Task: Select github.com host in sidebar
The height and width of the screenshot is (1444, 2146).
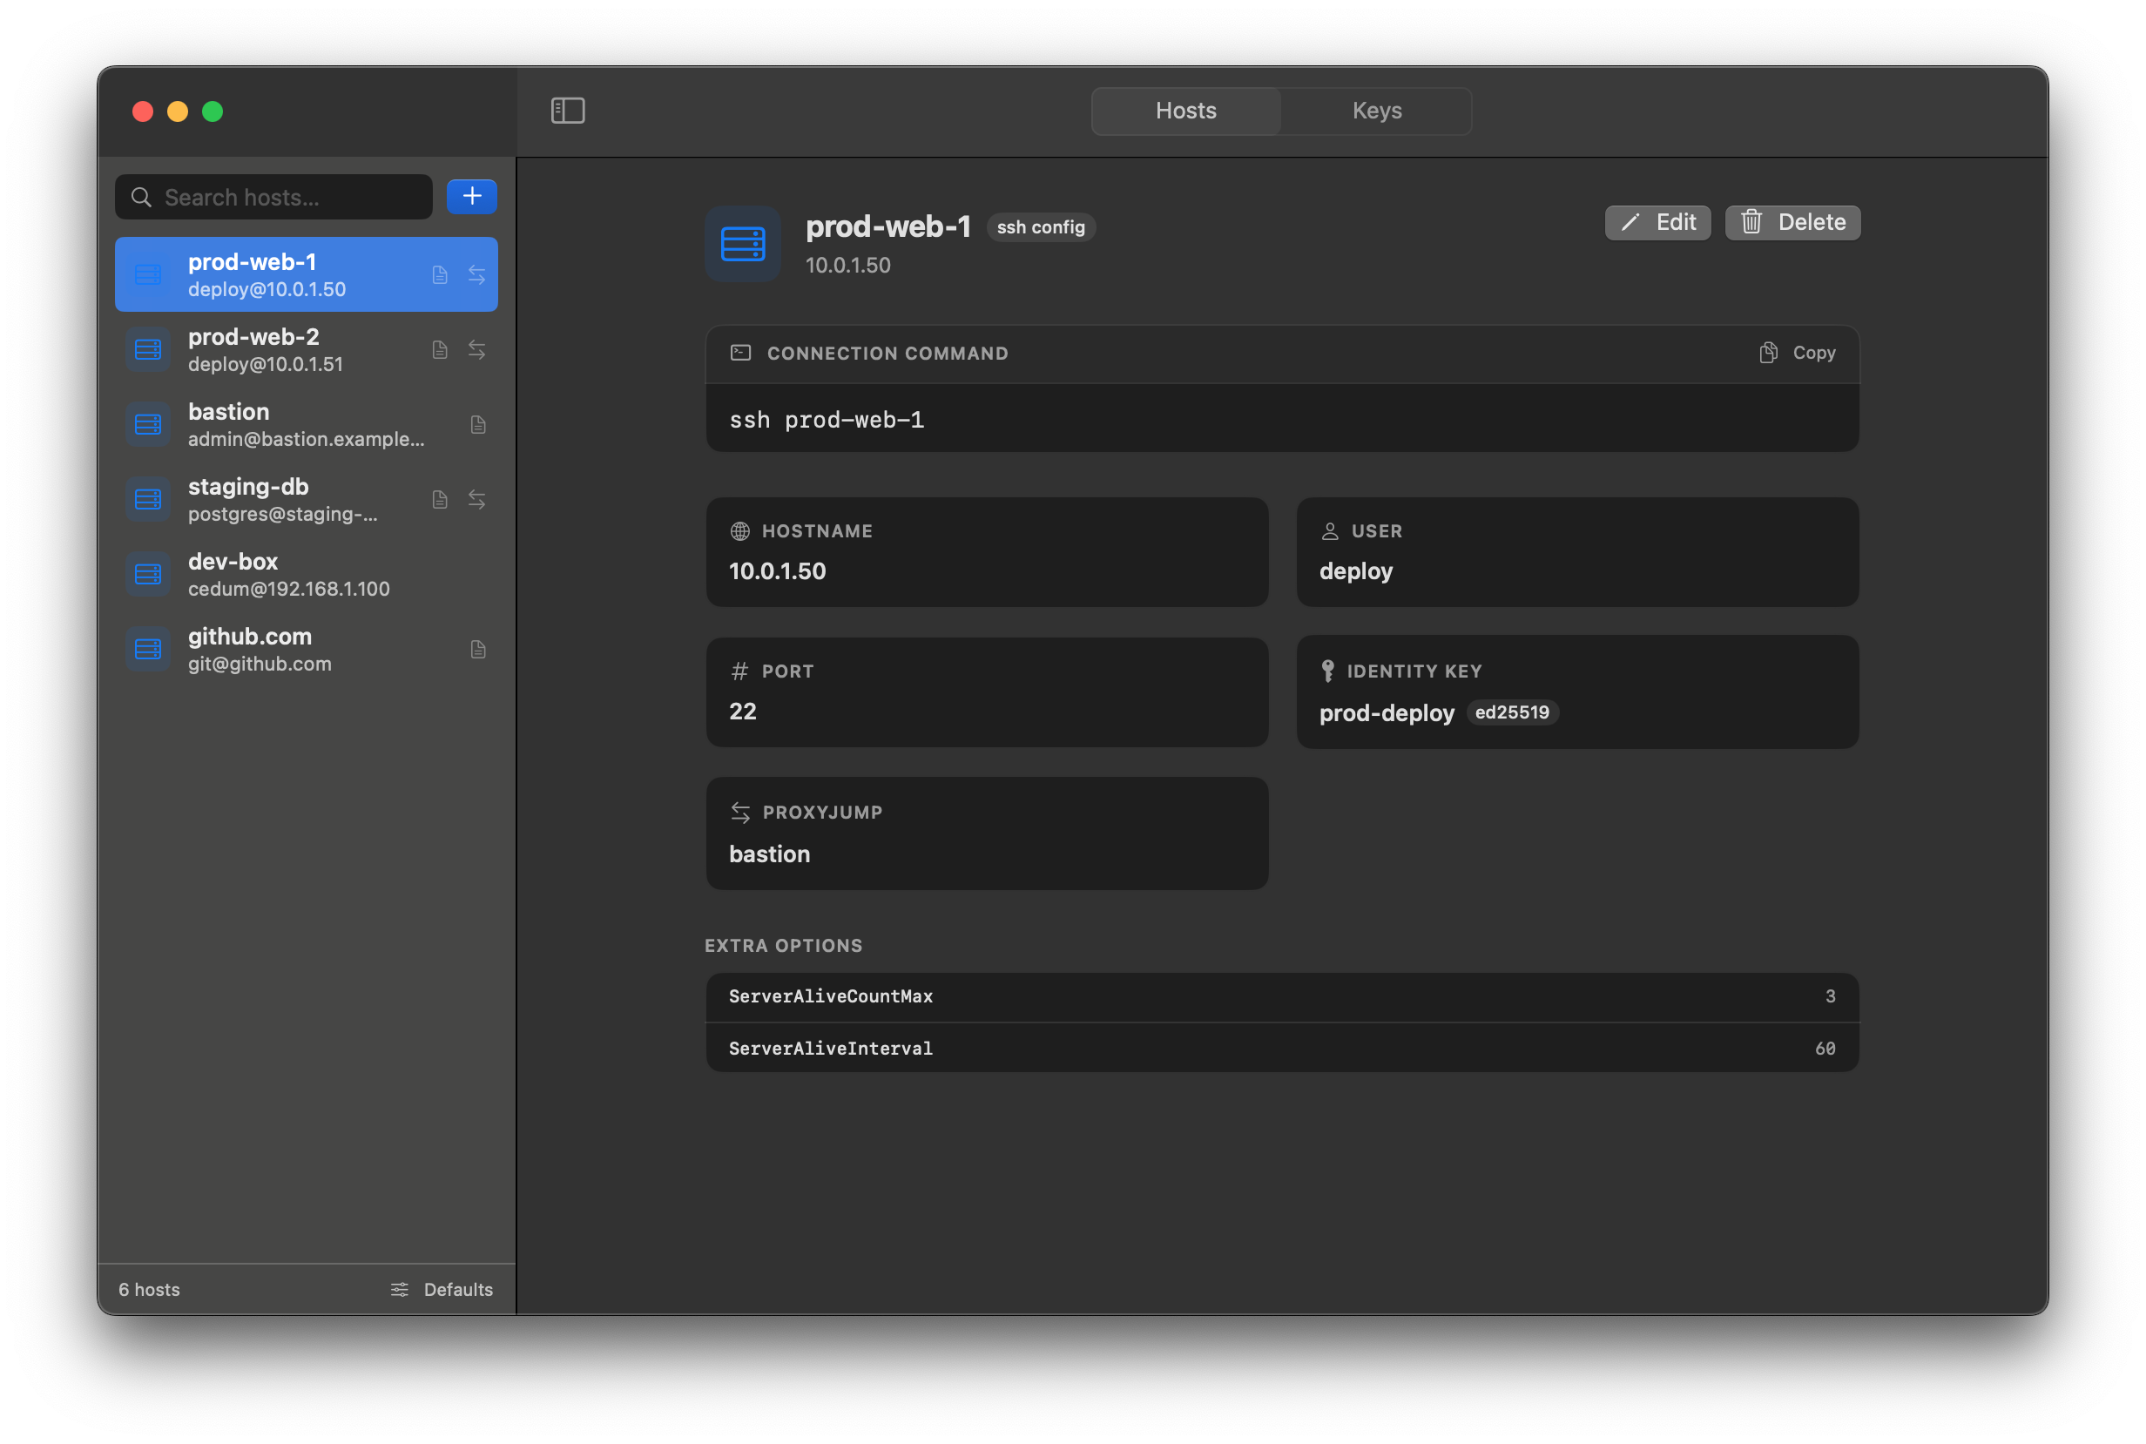Action: coord(306,649)
